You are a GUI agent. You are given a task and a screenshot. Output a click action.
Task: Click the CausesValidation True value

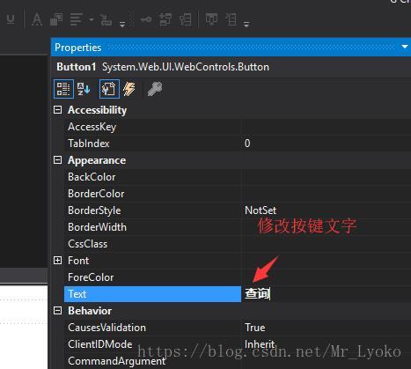click(x=255, y=328)
